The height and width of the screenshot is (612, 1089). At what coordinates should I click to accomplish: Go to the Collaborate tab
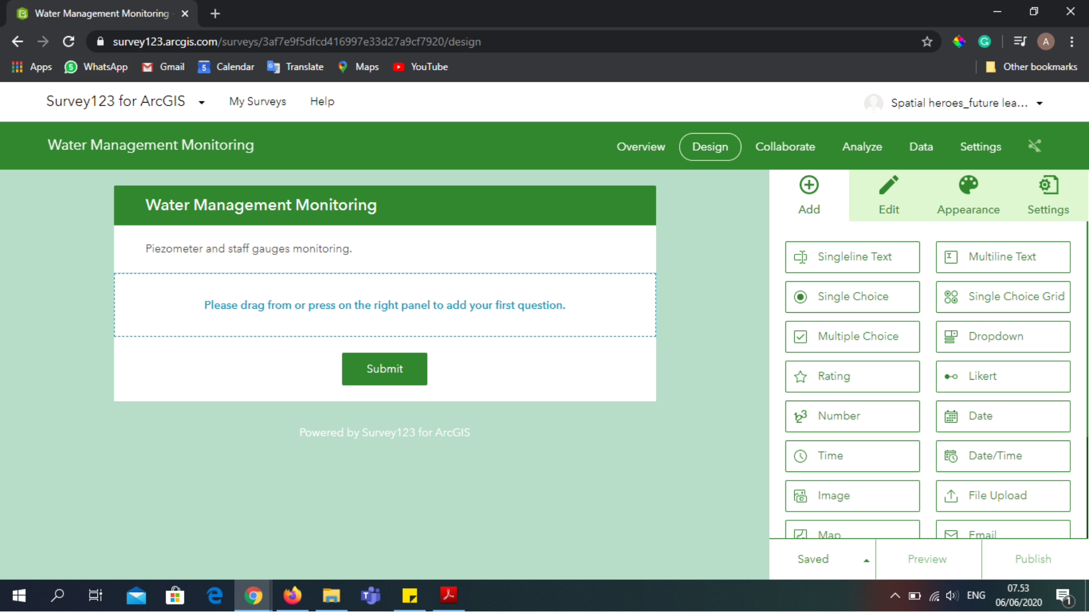[785, 147]
